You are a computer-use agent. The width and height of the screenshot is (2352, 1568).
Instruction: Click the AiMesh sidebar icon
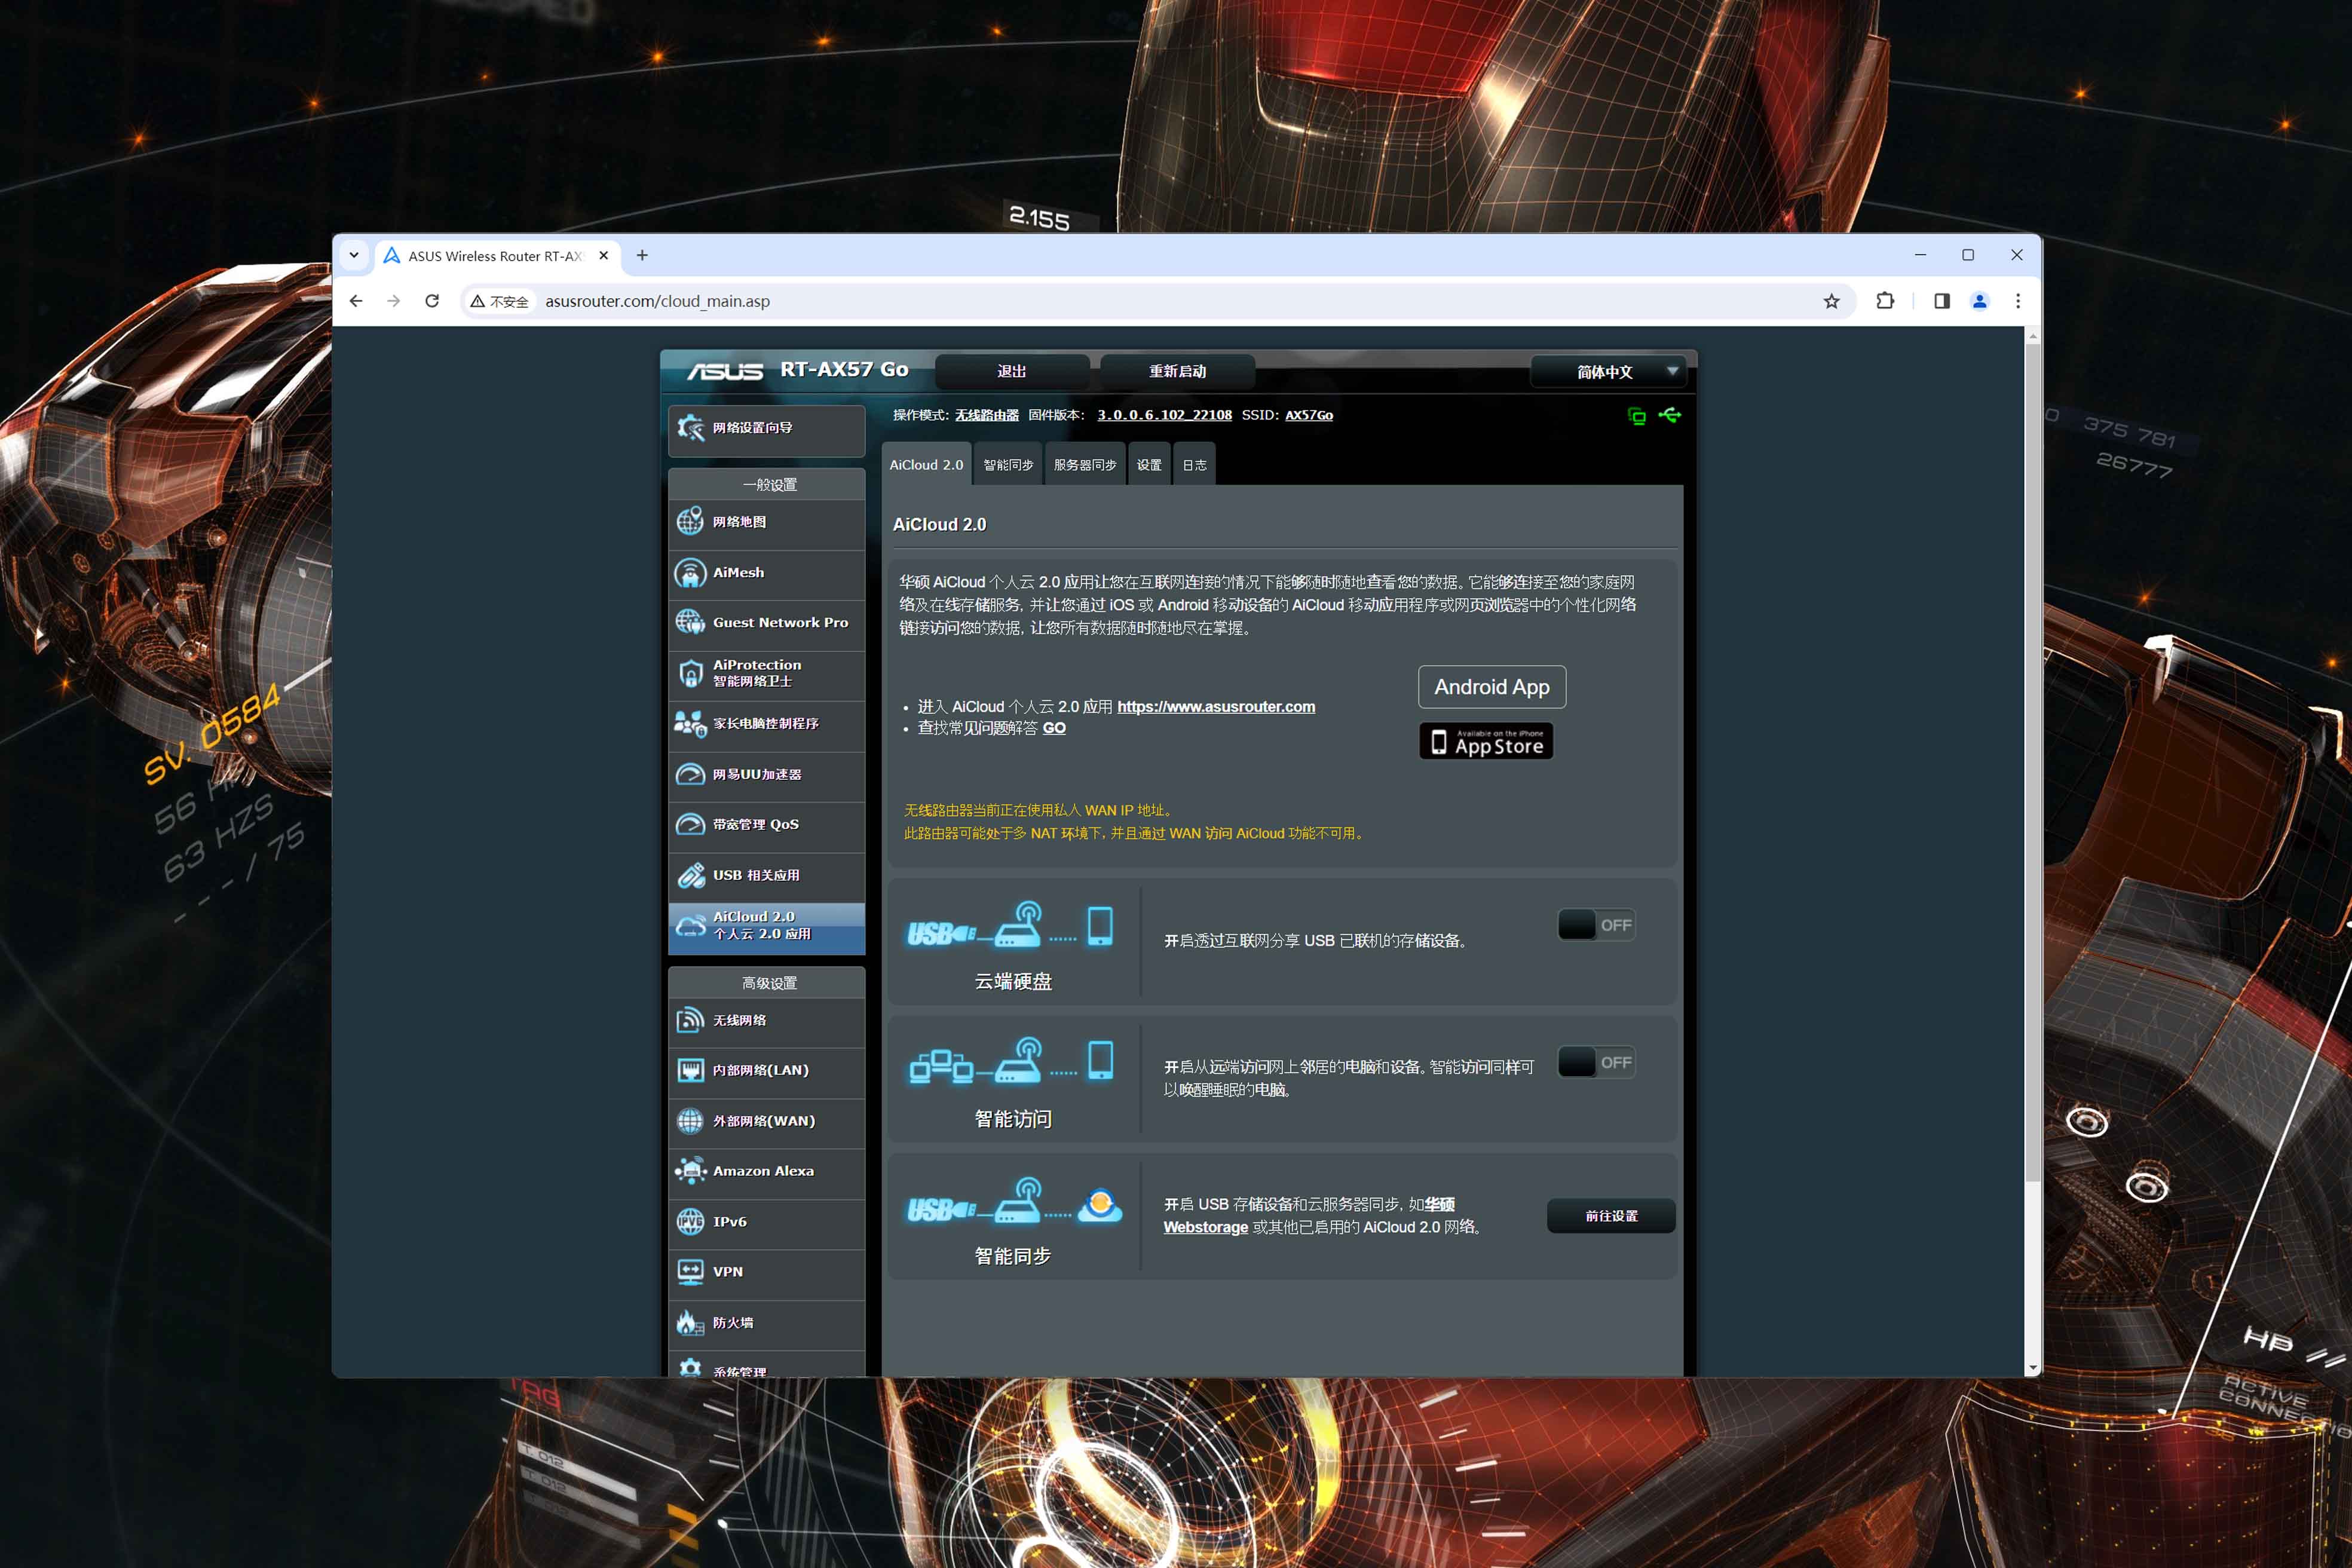(x=690, y=573)
